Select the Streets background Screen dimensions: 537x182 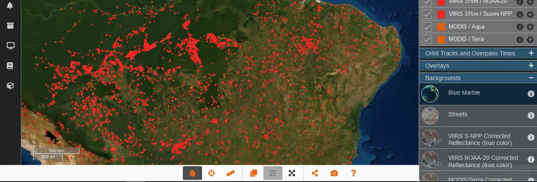tap(457, 115)
